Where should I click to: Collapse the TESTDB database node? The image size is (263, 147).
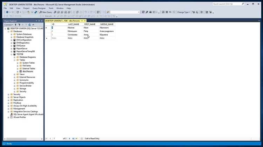point(12,54)
